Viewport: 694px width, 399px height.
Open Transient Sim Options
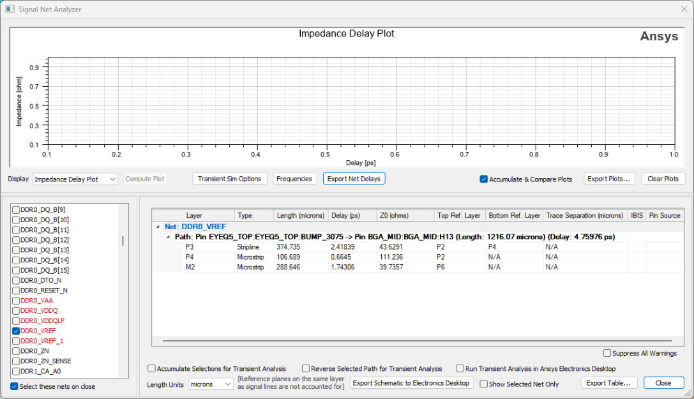[229, 179]
